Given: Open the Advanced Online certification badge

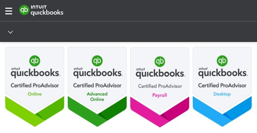Looking at the screenshot, I should 97,87.
